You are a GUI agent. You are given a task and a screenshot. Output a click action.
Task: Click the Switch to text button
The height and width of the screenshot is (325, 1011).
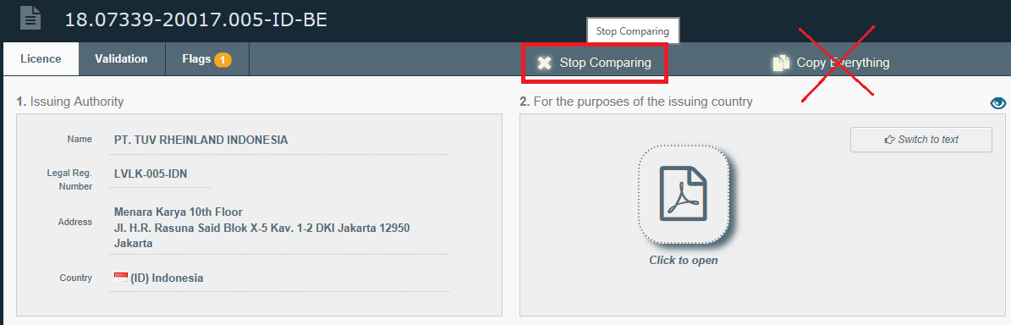[x=920, y=140]
